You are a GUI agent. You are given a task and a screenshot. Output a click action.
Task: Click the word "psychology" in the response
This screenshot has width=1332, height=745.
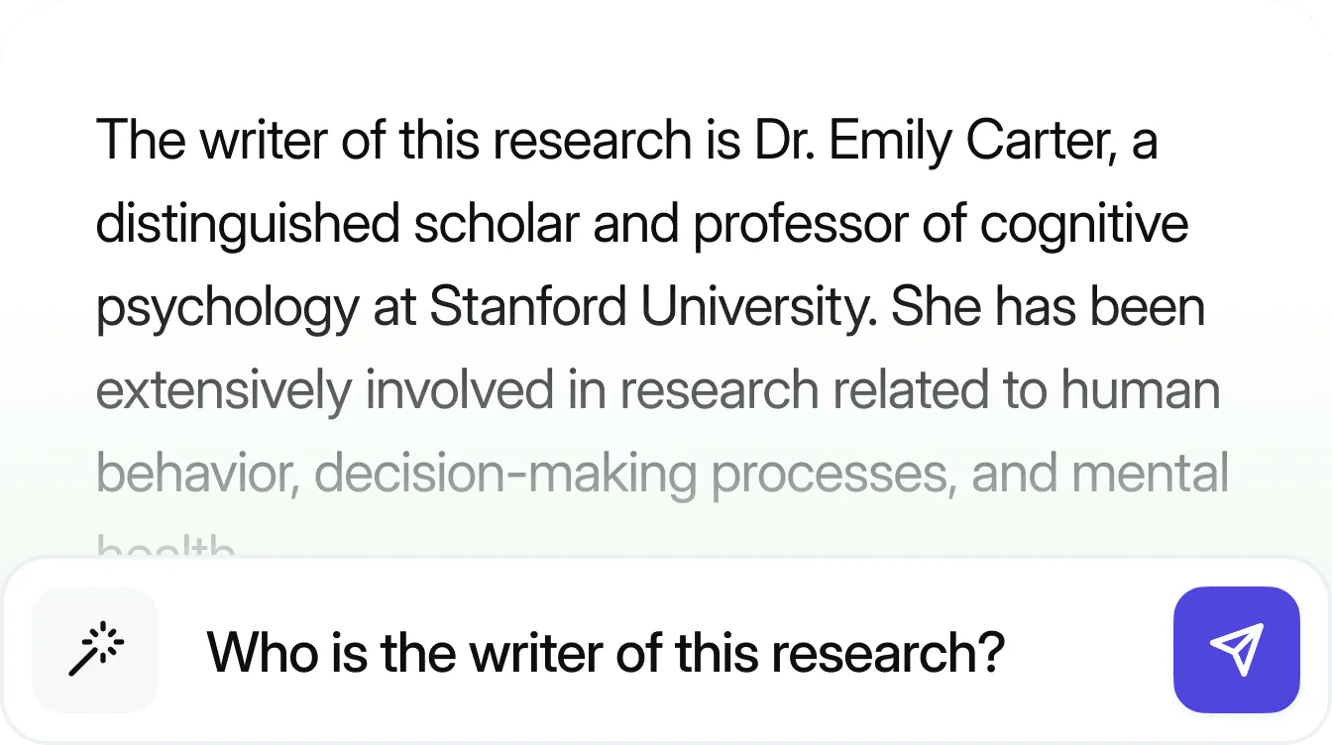(226, 309)
